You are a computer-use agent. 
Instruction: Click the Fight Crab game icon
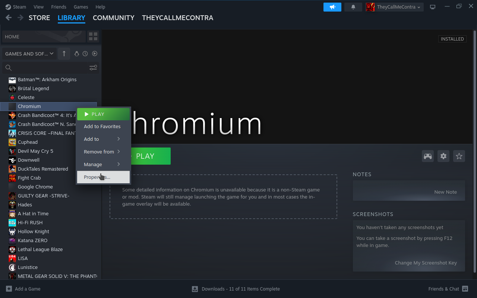12,178
